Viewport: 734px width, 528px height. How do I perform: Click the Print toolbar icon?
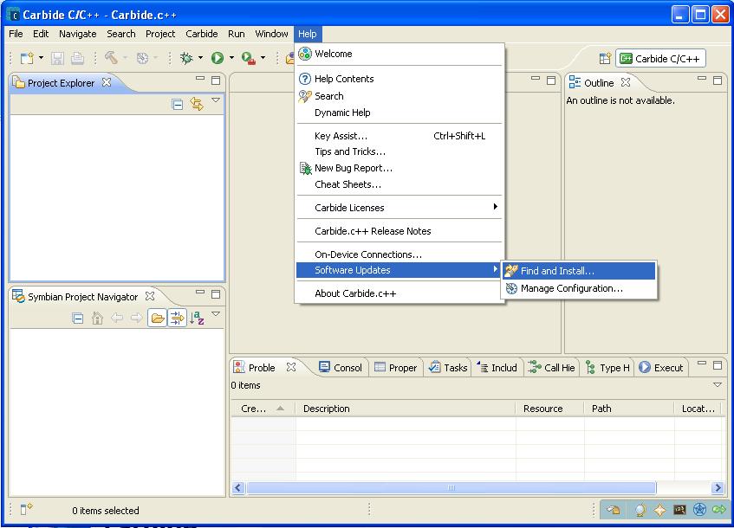tap(77, 58)
